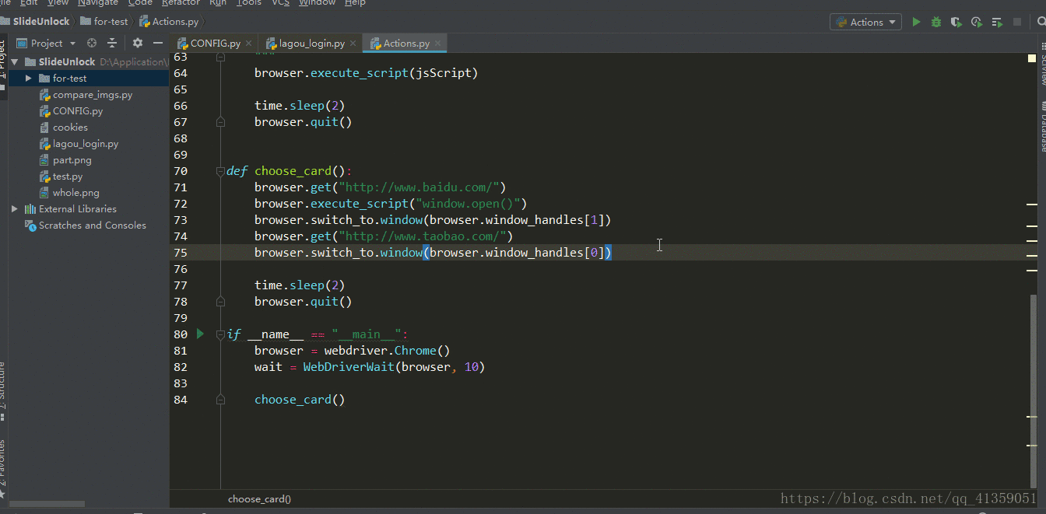Open the View menu
This screenshot has height=514, width=1046.
[58, 3]
